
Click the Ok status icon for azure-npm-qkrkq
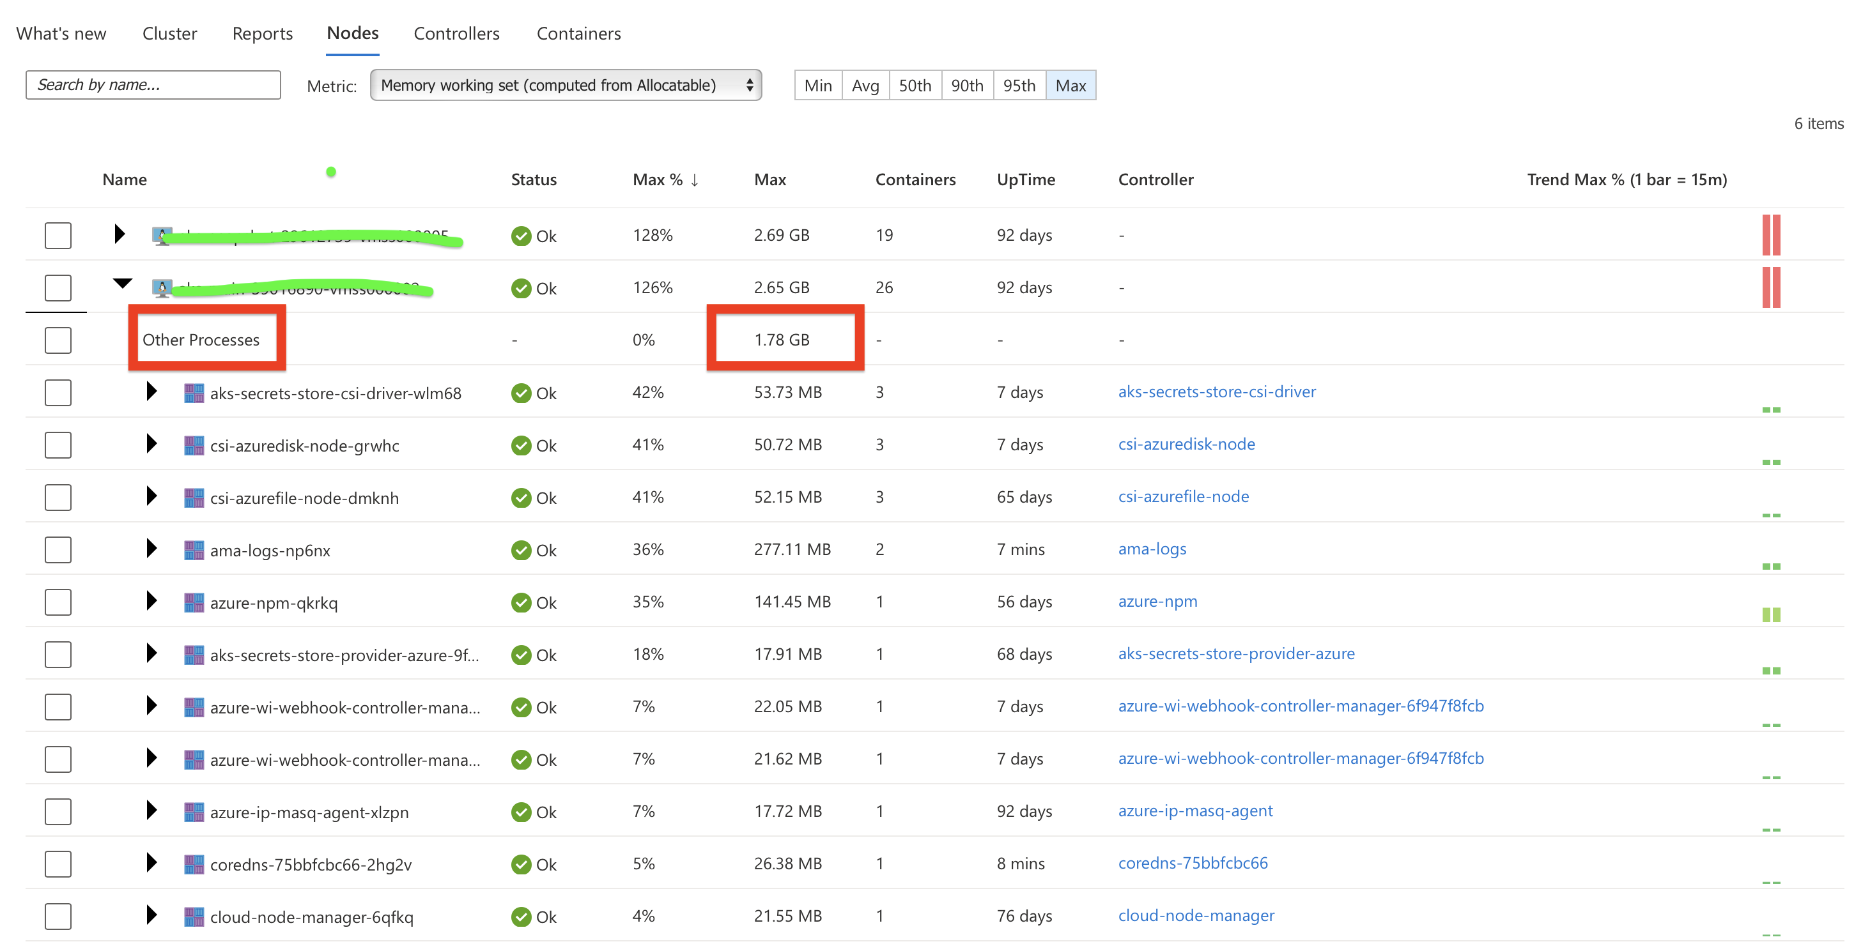(520, 602)
